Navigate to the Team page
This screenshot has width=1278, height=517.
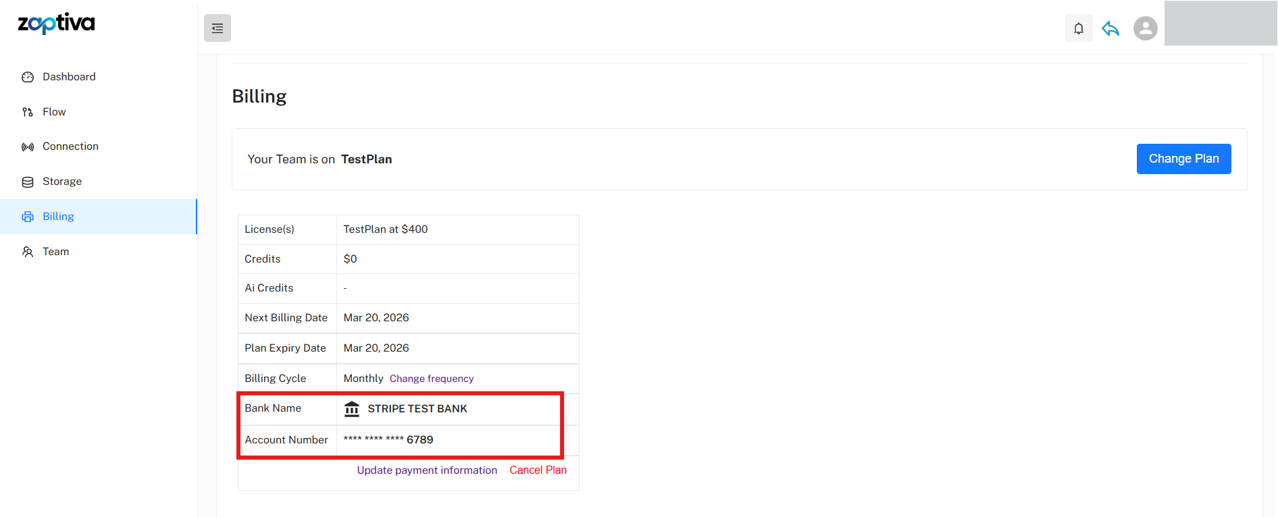55,252
